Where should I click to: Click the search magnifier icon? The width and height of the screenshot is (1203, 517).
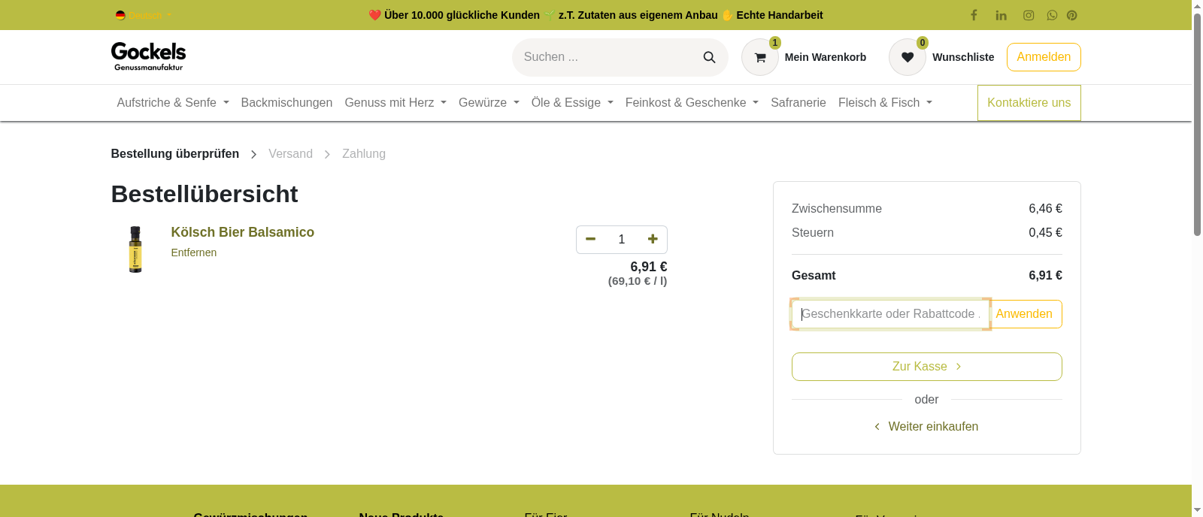coord(709,57)
